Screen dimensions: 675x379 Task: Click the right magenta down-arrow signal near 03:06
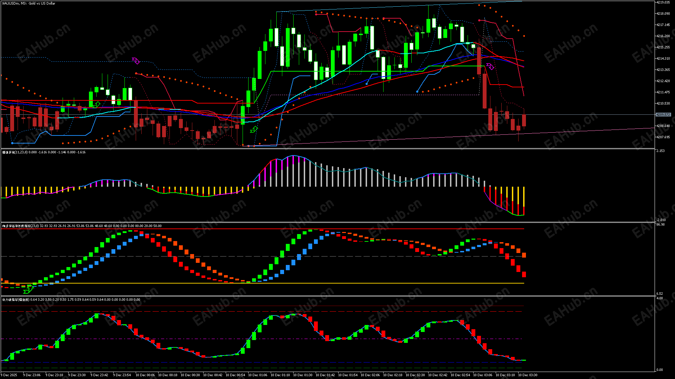(x=490, y=66)
